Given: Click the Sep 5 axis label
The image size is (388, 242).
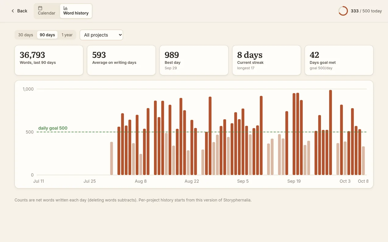Looking at the screenshot, I should click(x=243, y=181).
